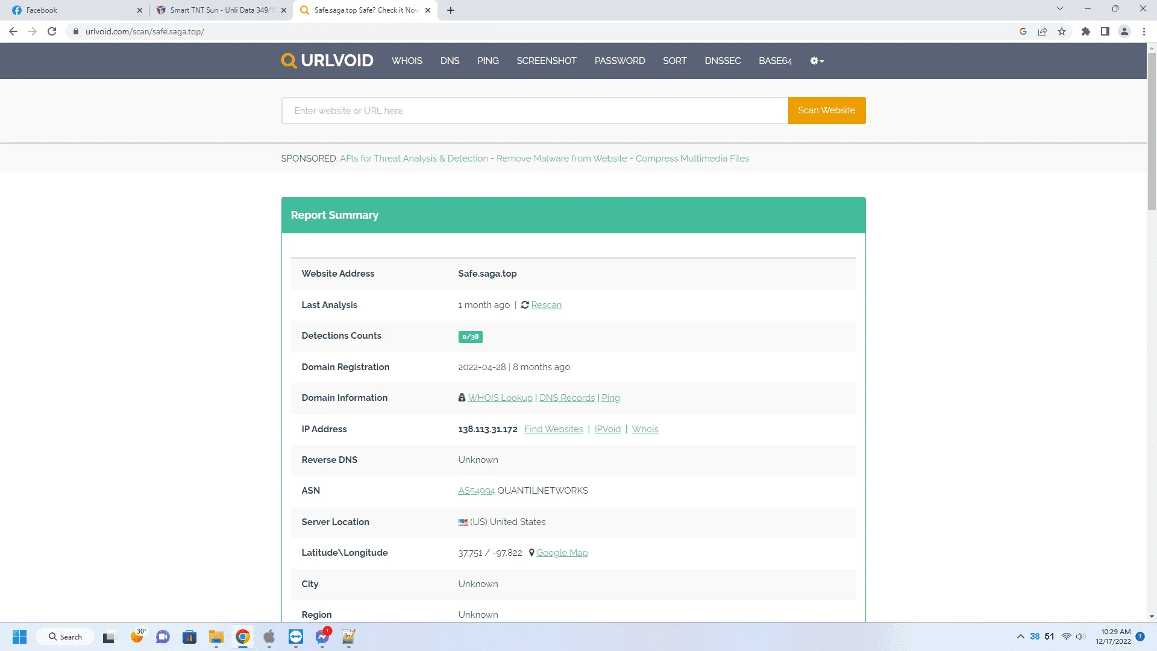
Task: Open the Chrome three-dot menu
Action: pos(1144,31)
